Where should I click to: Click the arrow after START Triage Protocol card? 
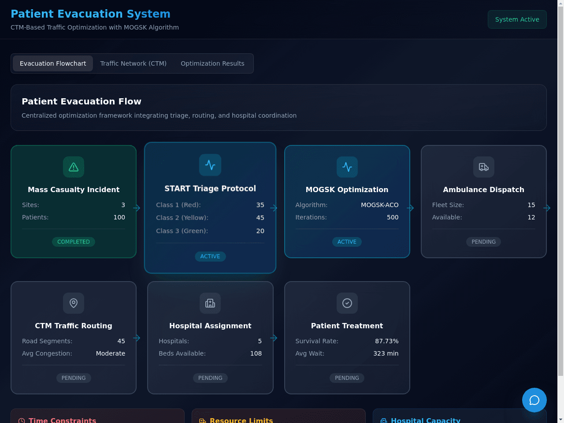click(274, 208)
